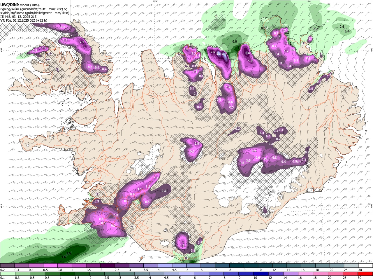The height and width of the screenshot is (280, 373).
Task: Select the valid time 'VT: Fös. 05.12.2025 05Z'
Action: coord(18,20)
